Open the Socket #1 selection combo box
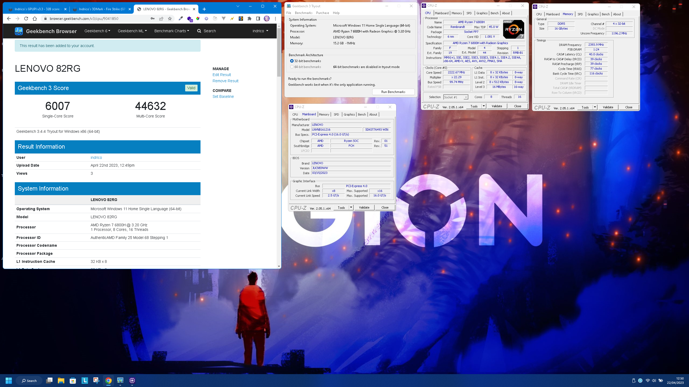689x387 pixels. point(456,97)
